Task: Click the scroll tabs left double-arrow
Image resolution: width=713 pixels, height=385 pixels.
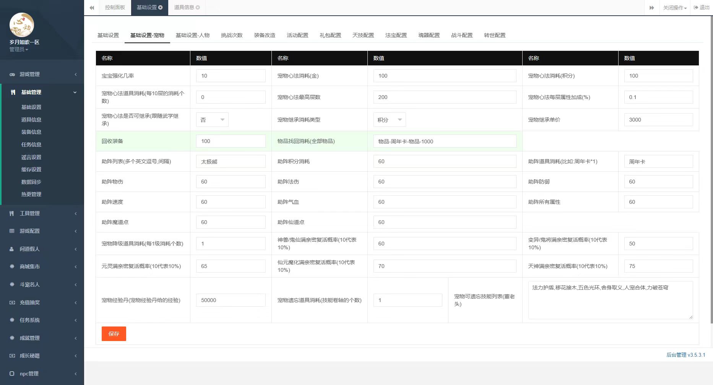Action: pos(92,8)
